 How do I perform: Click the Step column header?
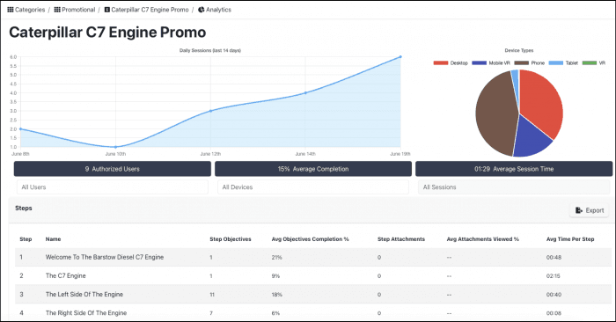(x=26, y=239)
